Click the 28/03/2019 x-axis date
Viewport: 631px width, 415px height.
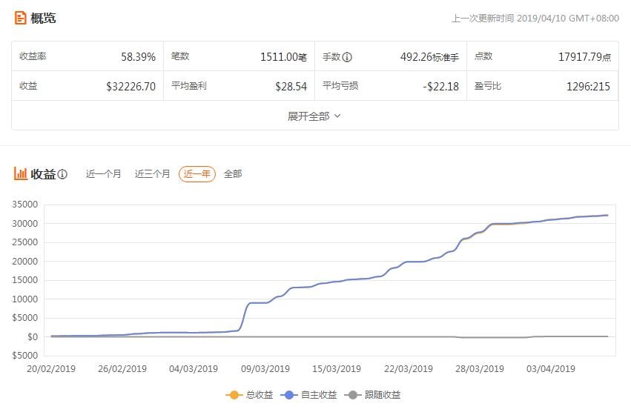[x=479, y=369]
